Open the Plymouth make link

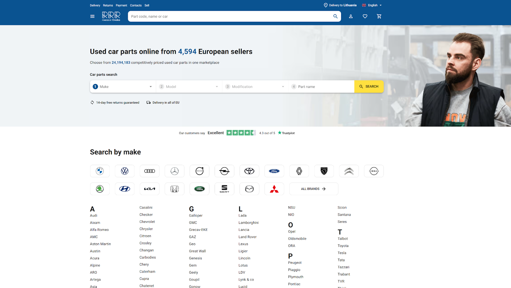[296, 277]
